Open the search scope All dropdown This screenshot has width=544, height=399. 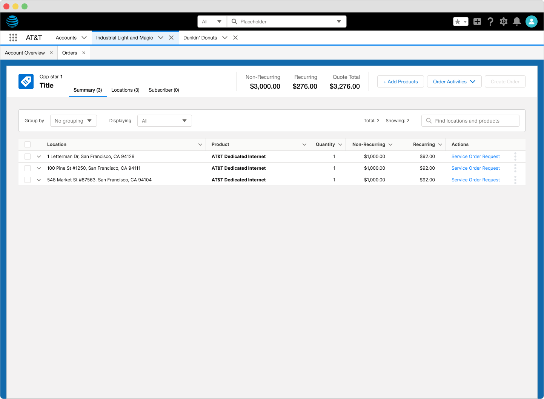click(212, 21)
